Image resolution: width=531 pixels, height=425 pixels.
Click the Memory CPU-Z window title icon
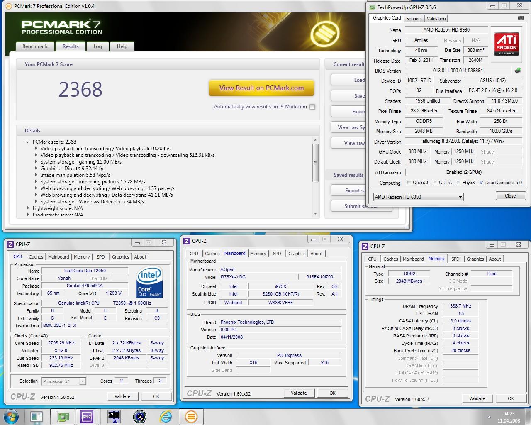pos(365,246)
